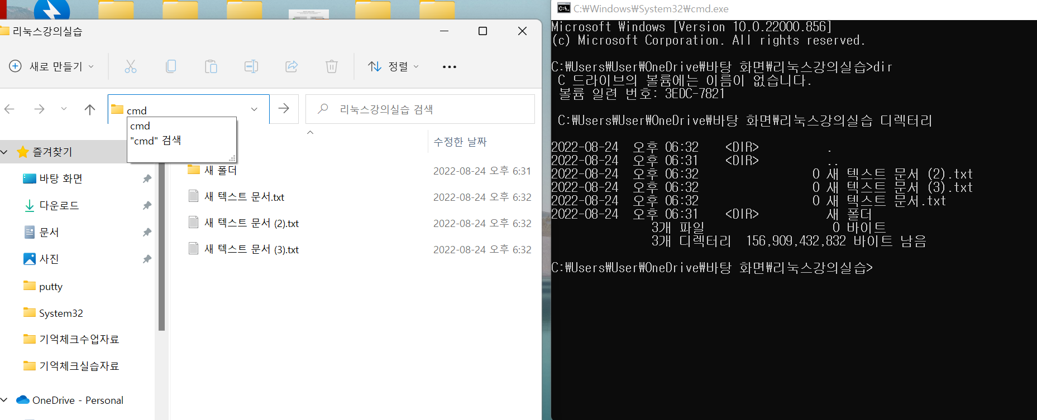Image resolution: width=1037 pixels, height=420 pixels.
Task: Click the pin icon next to 사진
Action: coord(147,259)
